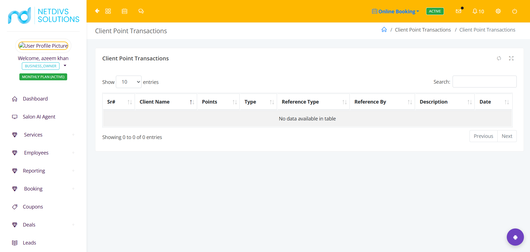Open the chat bubbles icon in header
Image resolution: width=530 pixels, height=252 pixels.
141,11
